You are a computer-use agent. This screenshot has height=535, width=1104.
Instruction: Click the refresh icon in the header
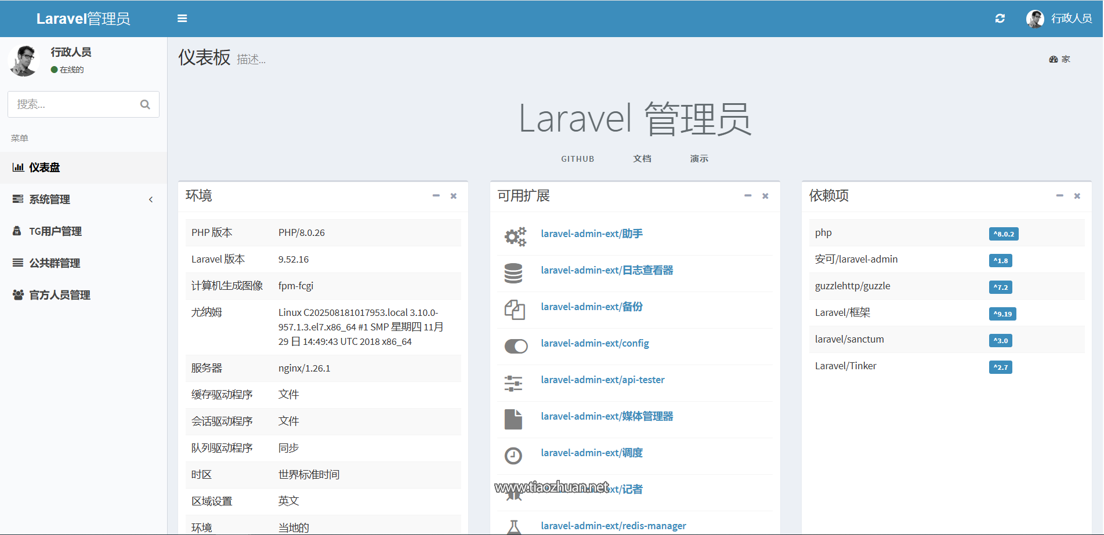pos(1000,19)
